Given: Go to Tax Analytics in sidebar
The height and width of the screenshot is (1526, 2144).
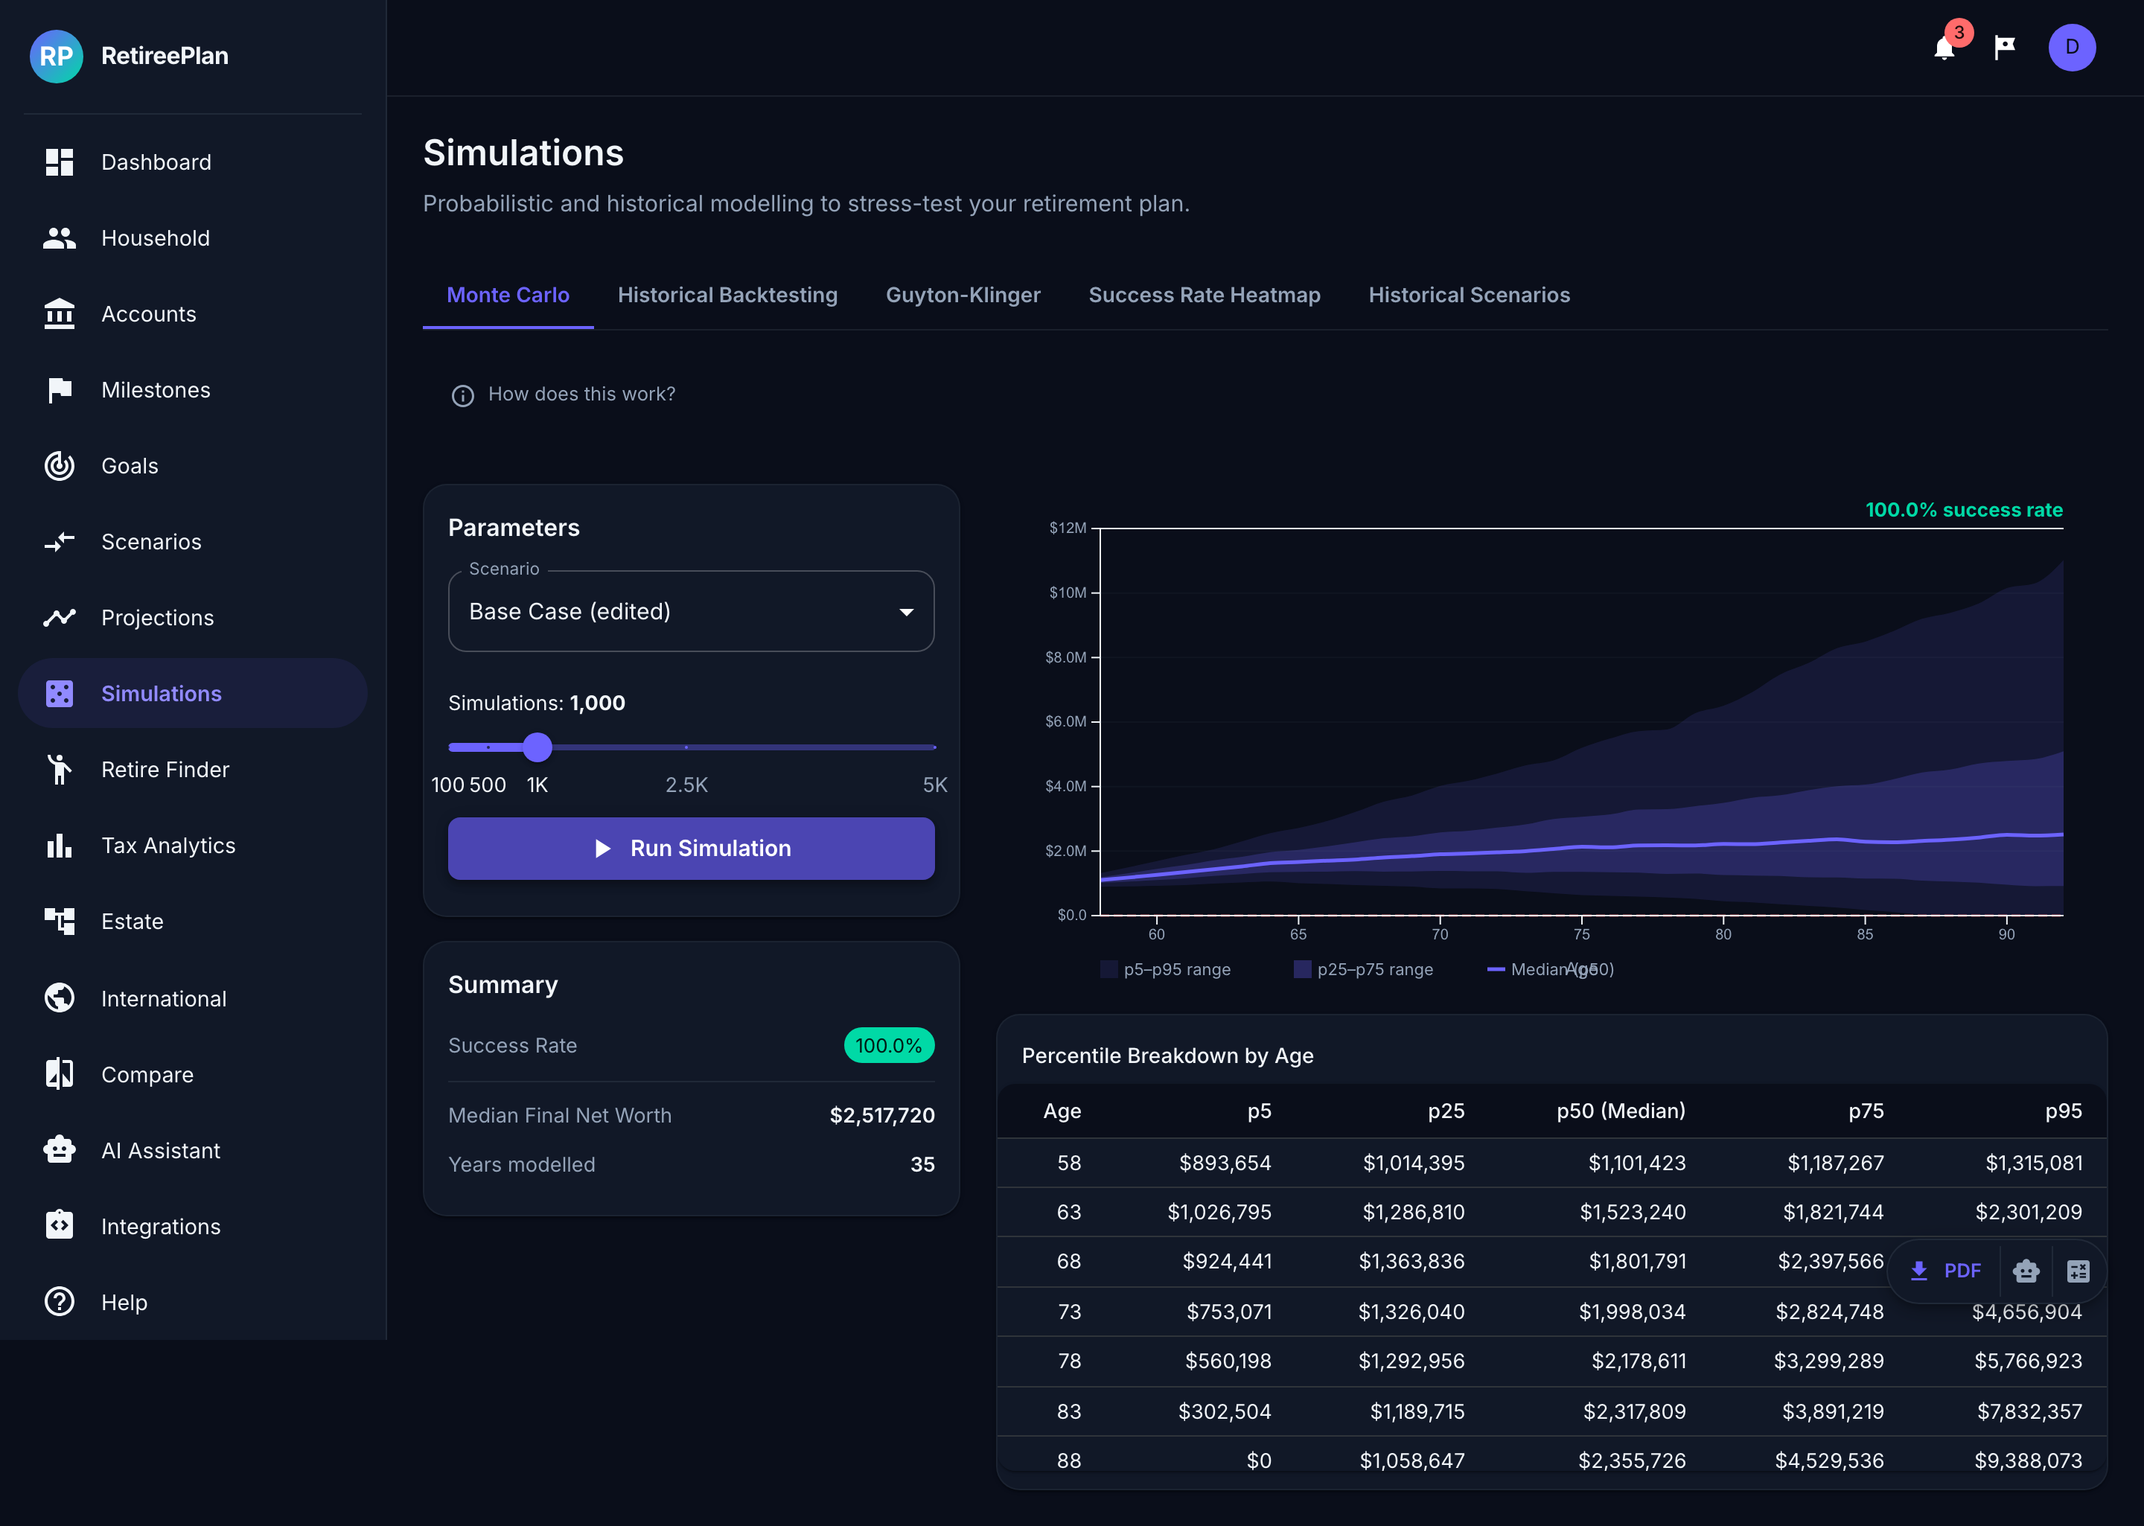Looking at the screenshot, I should (x=168, y=846).
